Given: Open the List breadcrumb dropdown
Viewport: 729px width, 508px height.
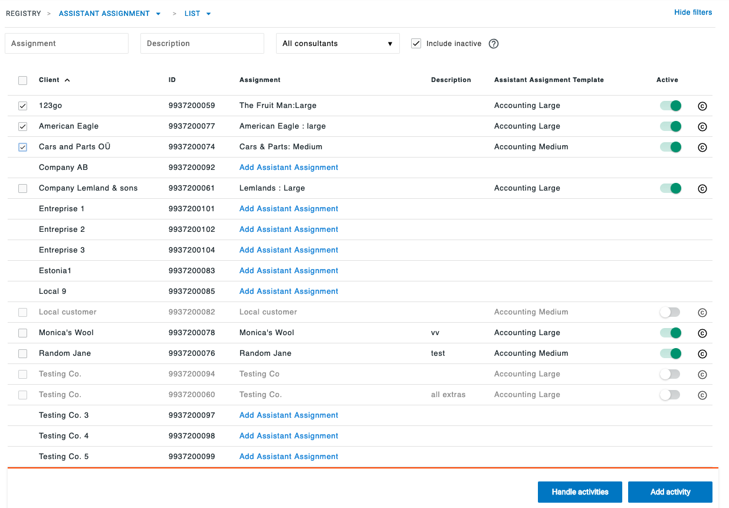Looking at the screenshot, I should point(208,14).
